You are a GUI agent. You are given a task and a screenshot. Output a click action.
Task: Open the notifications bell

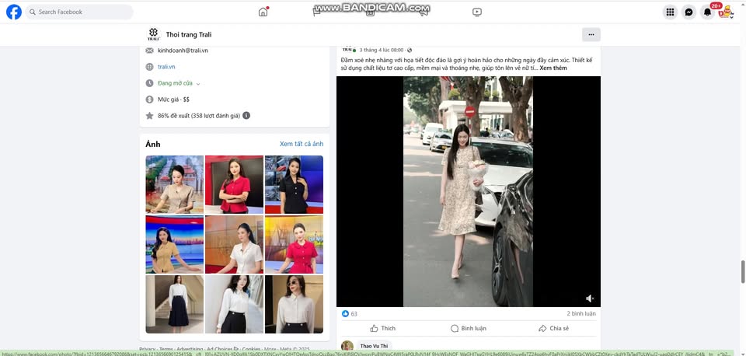(x=707, y=12)
